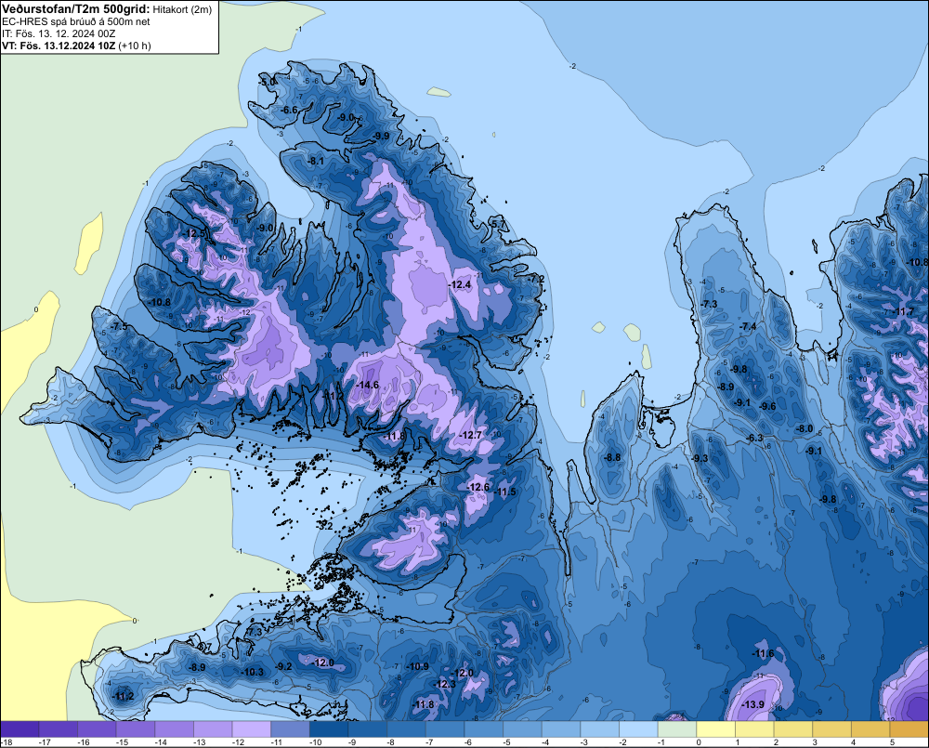Click the -12.7 temperature value on the map

point(471,435)
